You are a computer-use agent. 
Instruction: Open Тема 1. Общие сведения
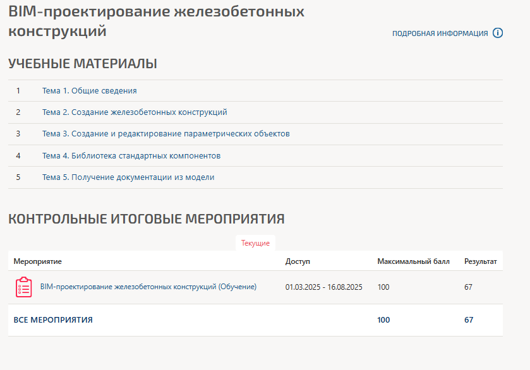pyautogui.click(x=89, y=91)
